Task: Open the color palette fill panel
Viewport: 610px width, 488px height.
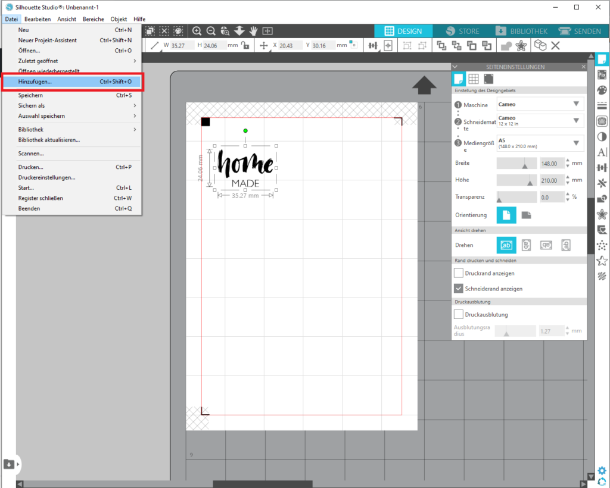Action: pos(602,90)
